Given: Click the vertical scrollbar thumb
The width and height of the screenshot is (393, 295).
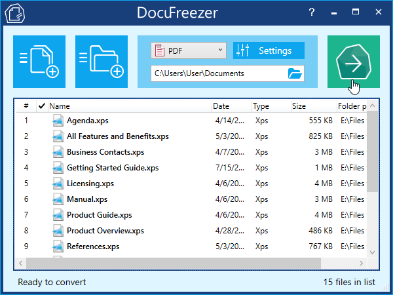Looking at the screenshot, I should (373, 151).
